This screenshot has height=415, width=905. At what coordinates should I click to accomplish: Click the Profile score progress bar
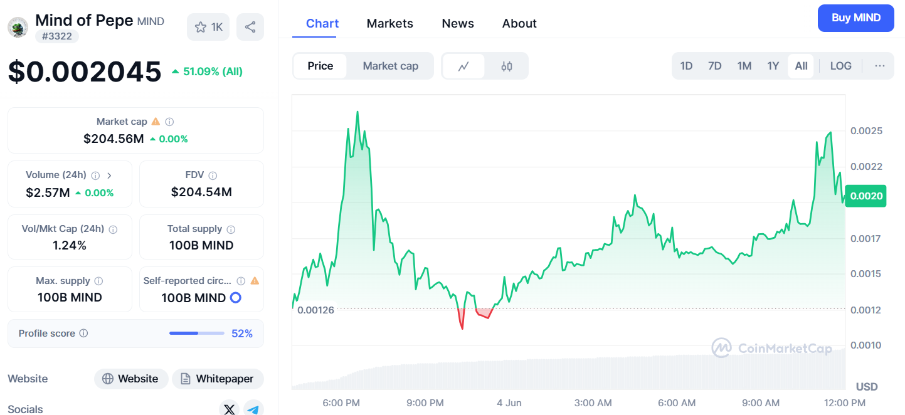[197, 334]
